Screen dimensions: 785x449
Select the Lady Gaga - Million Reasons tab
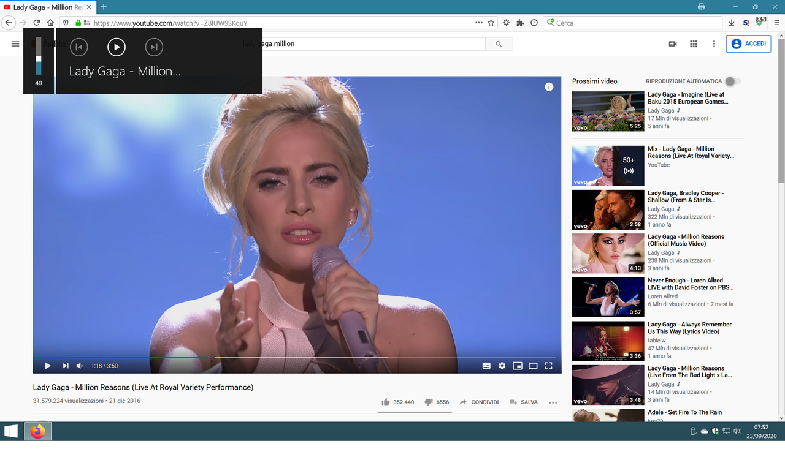pyautogui.click(x=48, y=7)
